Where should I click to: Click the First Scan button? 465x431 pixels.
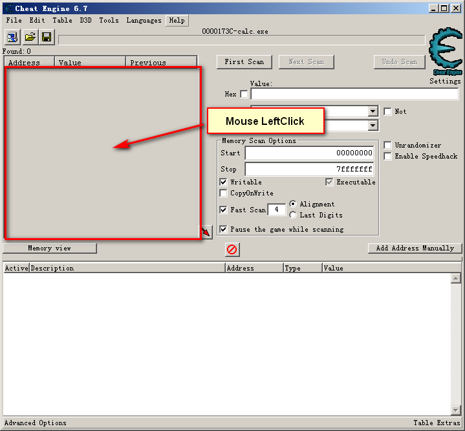(x=244, y=61)
